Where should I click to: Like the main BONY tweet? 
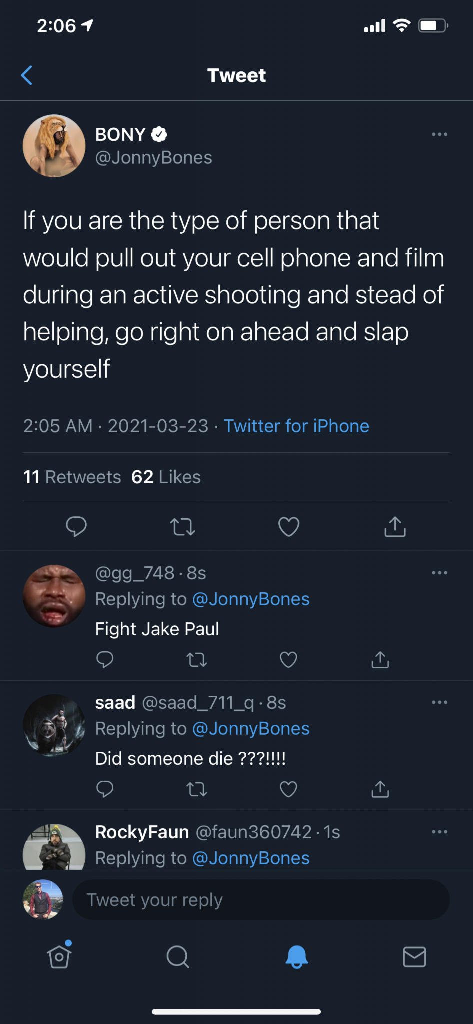coord(288,527)
